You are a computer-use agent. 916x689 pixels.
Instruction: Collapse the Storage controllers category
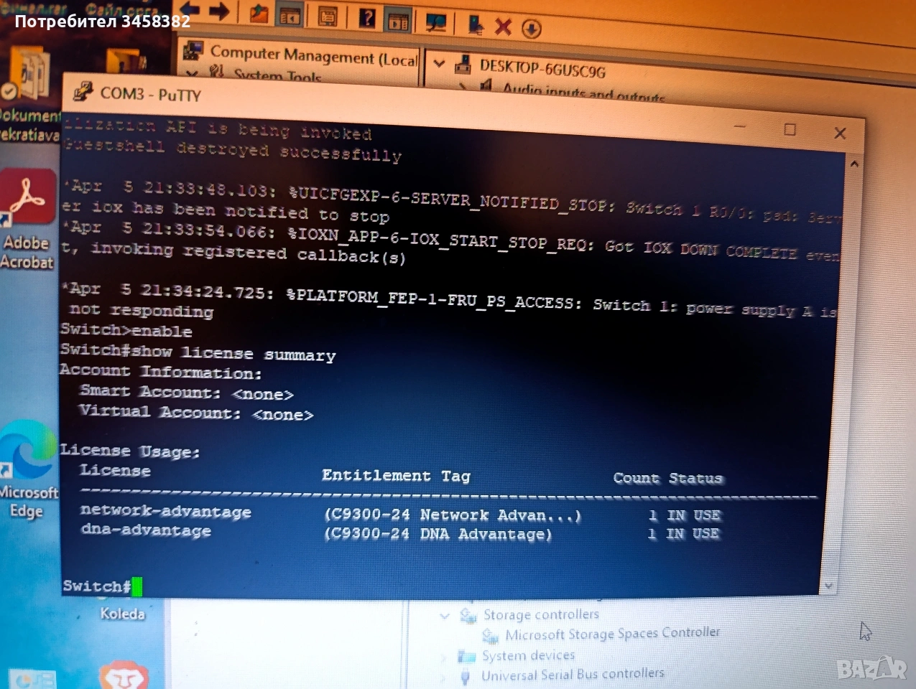(x=445, y=616)
